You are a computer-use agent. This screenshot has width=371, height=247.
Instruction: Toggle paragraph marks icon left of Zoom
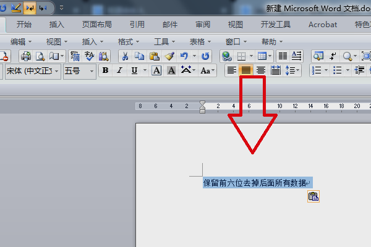(333, 56)
